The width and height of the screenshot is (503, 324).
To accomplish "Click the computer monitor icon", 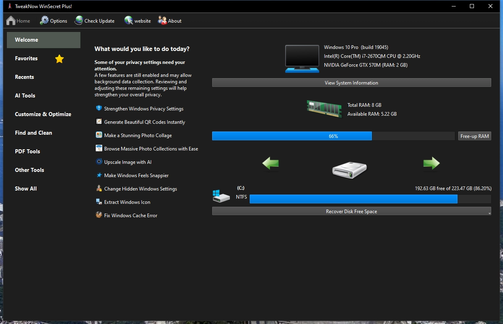I will point(302,59).
